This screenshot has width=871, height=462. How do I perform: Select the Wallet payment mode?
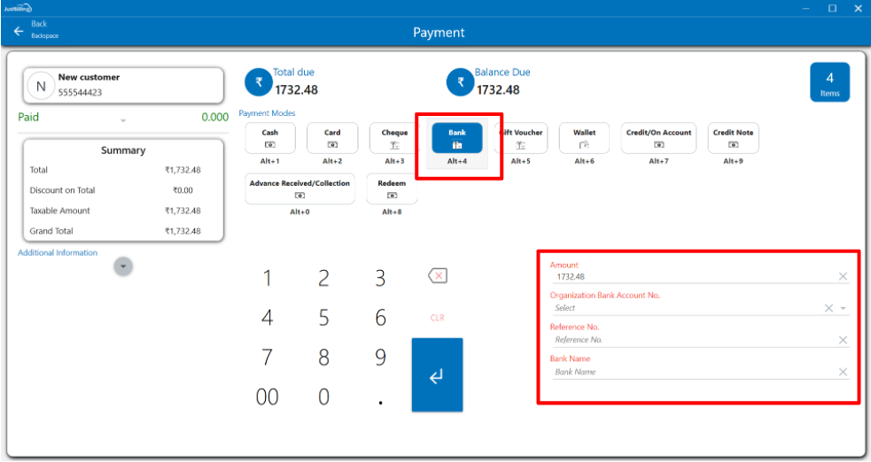pos(584,138)
